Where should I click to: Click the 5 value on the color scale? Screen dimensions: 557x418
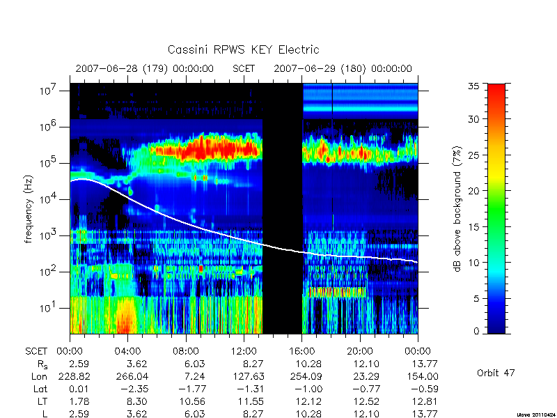pos(476,299)
